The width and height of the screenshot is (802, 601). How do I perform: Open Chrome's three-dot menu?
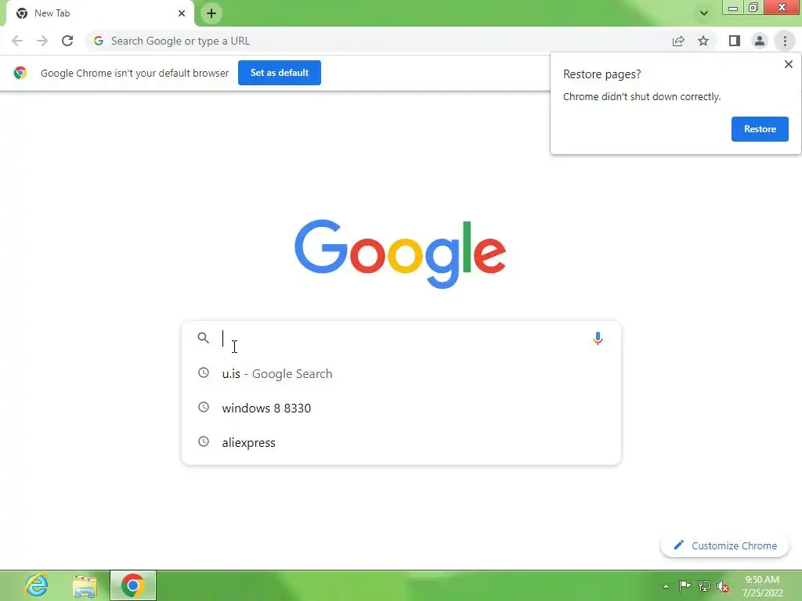click(785, 41)
